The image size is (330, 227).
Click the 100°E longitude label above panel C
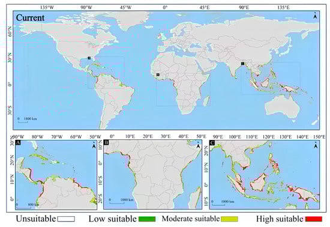click(x=235, y=137)
